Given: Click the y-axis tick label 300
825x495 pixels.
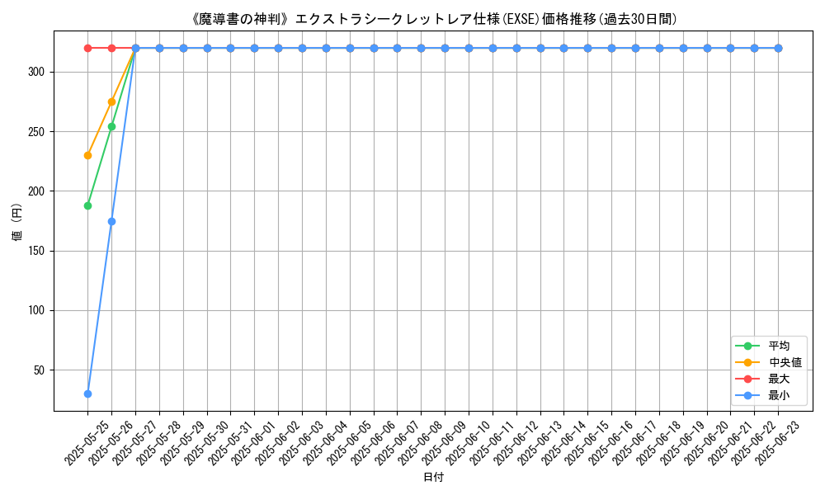Looking at the screenshot, I should pyautogui.click(x=35, y=72).
